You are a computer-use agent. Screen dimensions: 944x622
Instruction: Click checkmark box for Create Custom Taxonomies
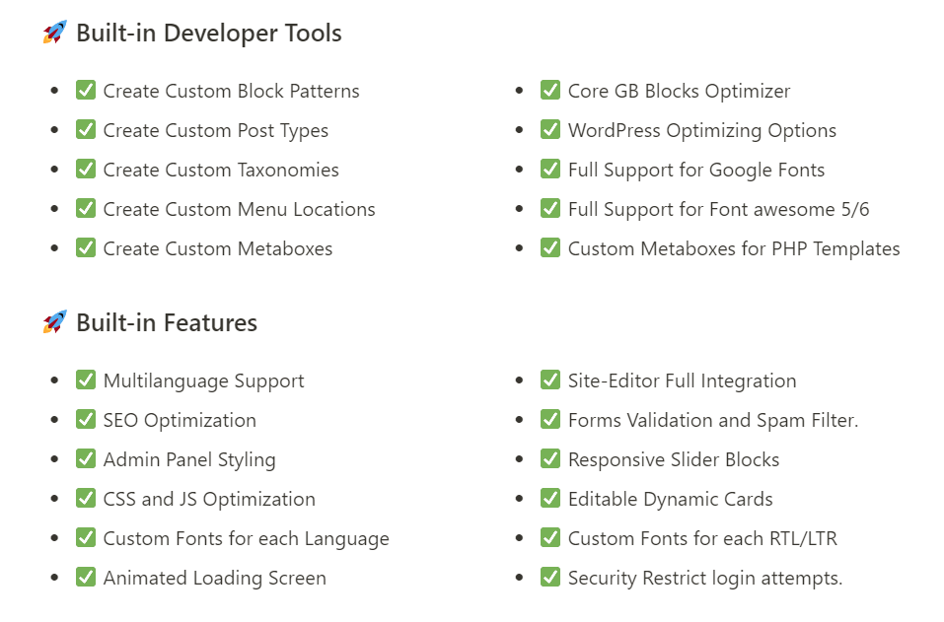(86, 169)
